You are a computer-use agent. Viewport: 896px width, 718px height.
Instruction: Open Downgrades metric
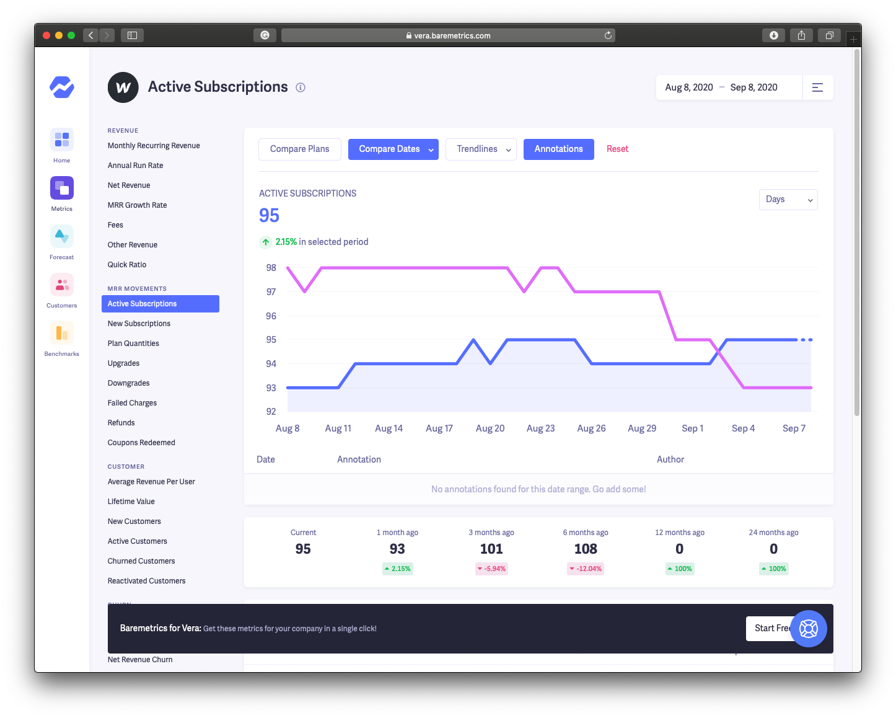tap(129, 383)
